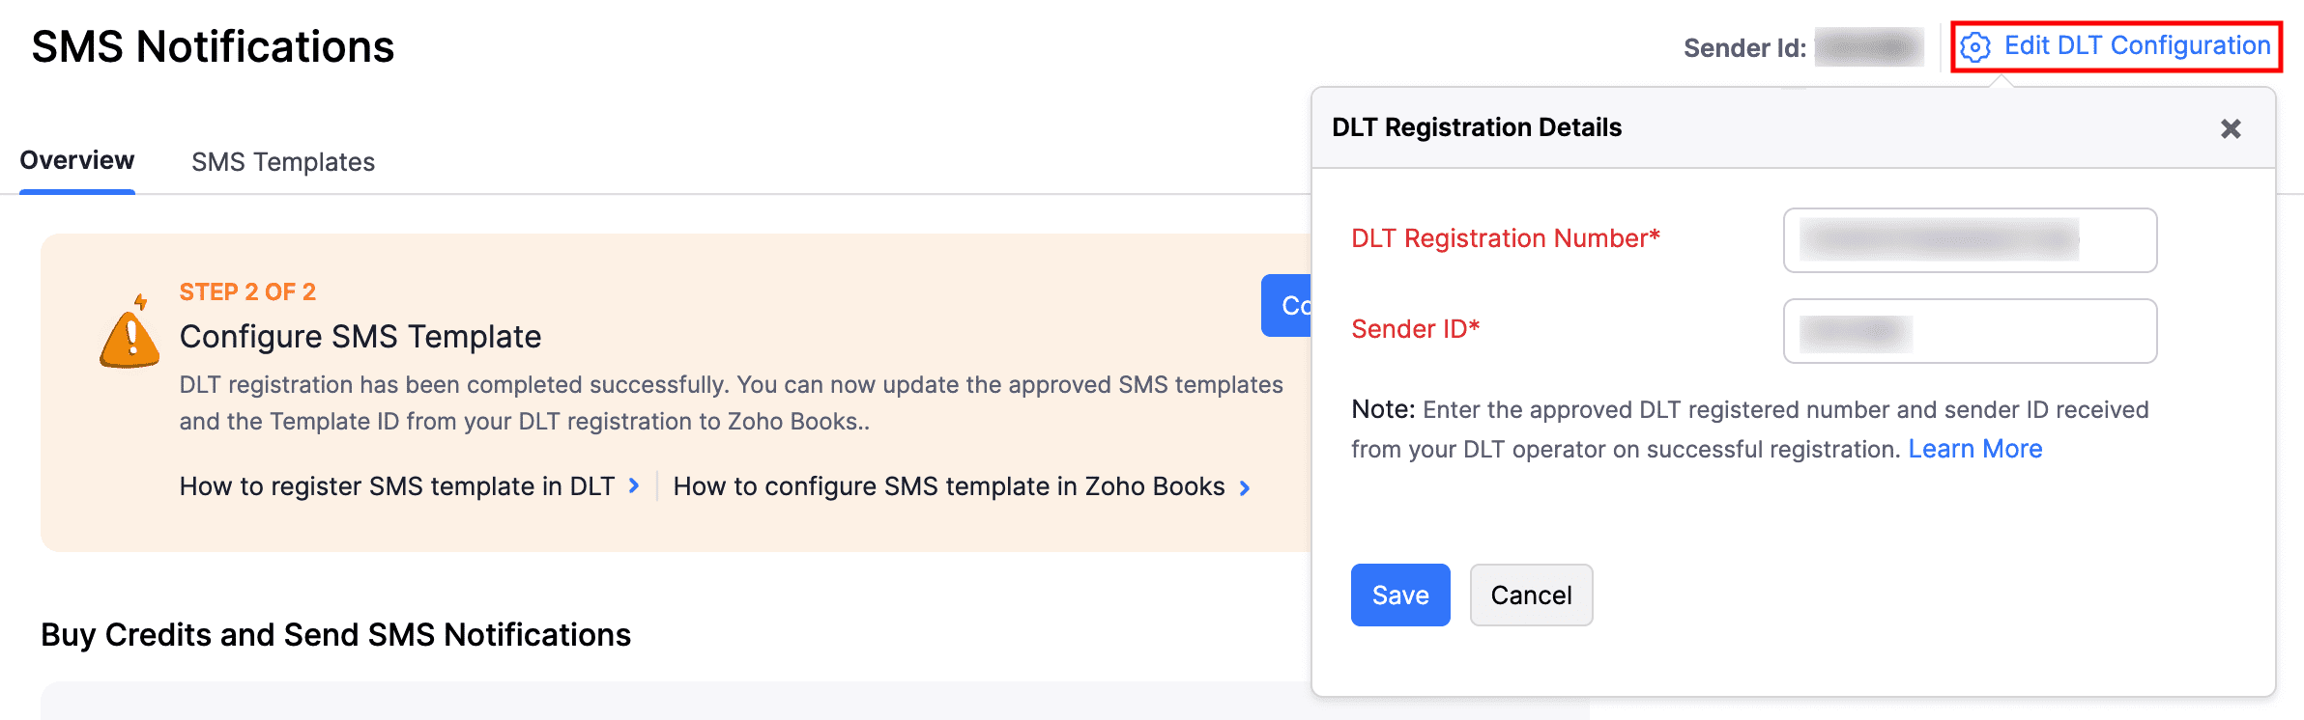Switch to the Overview tab
The width and height of the screenshot is (2304, 720).
(x=77, y=160)
